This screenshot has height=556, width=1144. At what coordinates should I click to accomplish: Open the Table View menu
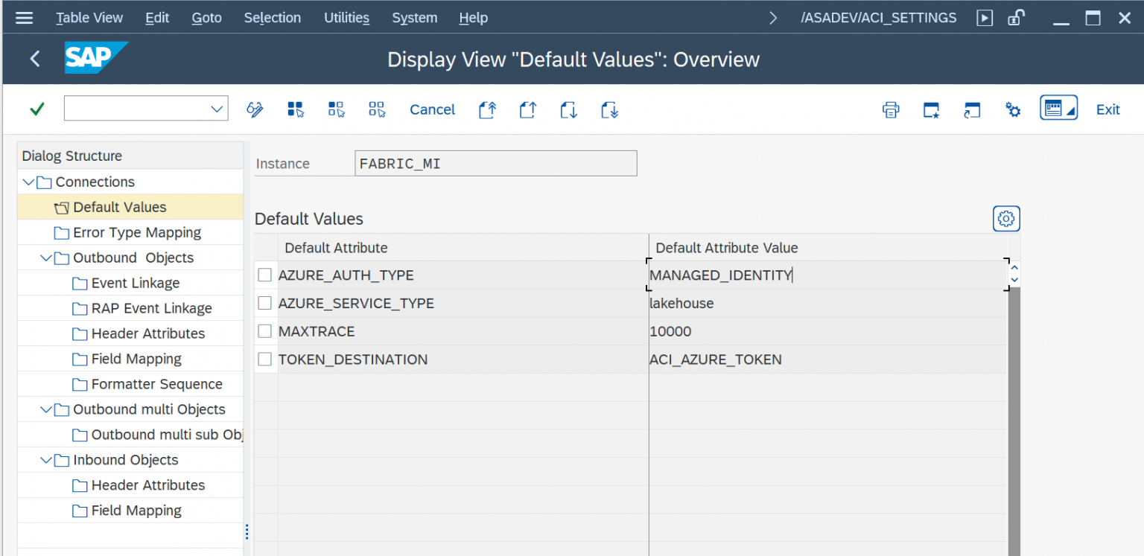pyautogui.click(x=89, y=18)
